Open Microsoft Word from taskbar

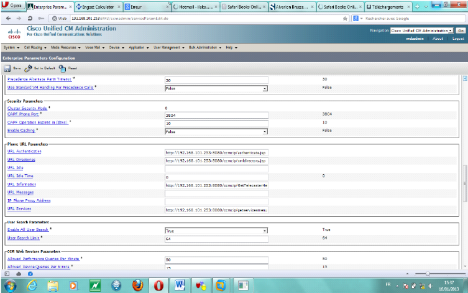coord(180,286)
